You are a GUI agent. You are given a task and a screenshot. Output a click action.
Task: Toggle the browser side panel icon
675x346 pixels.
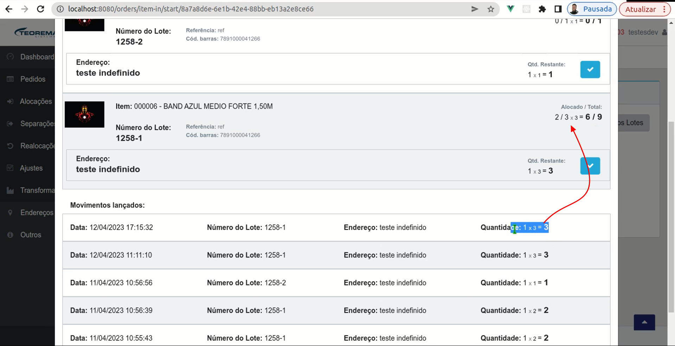(x=558, y=9)
